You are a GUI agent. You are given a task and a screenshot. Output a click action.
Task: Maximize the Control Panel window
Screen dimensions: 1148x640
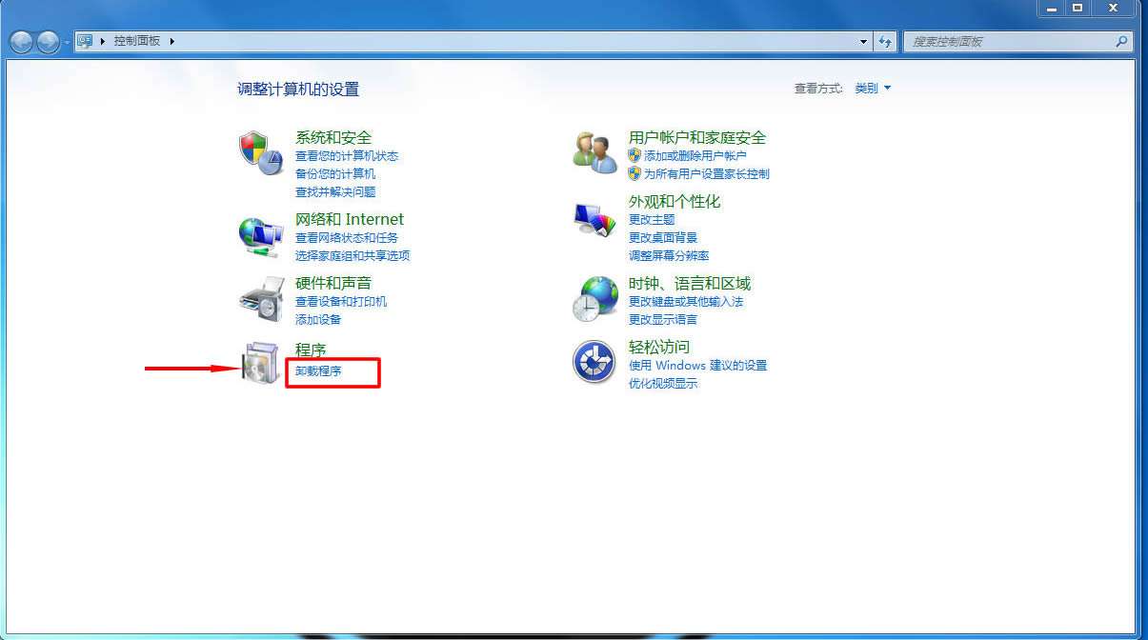[1078, 8]
